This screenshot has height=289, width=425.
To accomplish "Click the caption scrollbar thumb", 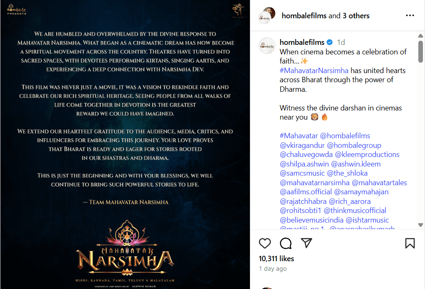I will [420, 51].
